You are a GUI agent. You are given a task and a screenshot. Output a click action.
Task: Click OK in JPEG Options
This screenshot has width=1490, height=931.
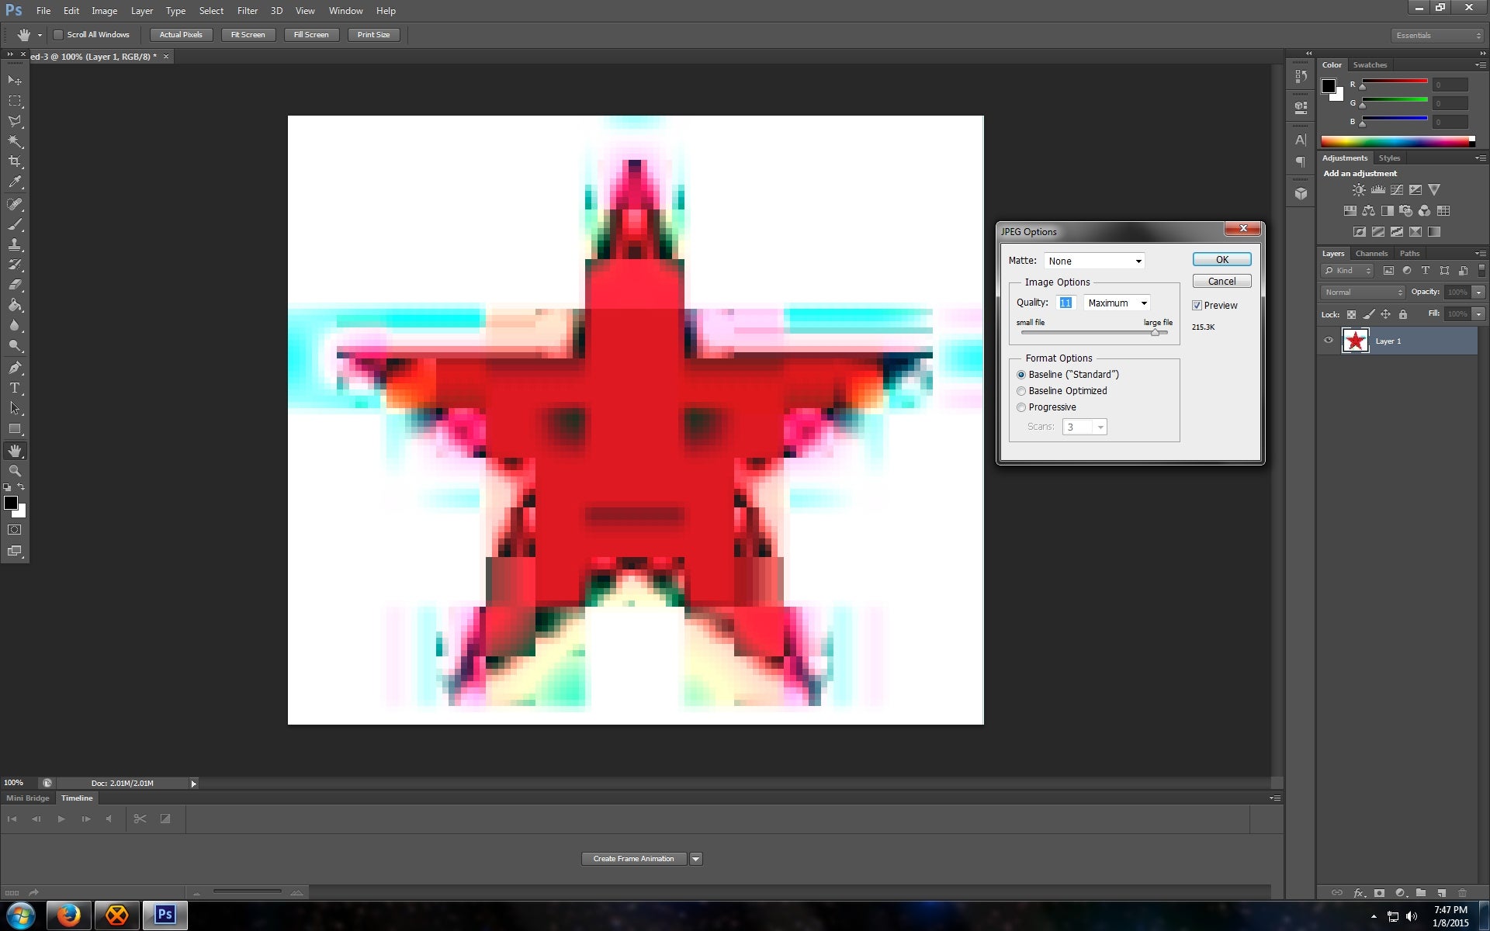coord(1222,260)
